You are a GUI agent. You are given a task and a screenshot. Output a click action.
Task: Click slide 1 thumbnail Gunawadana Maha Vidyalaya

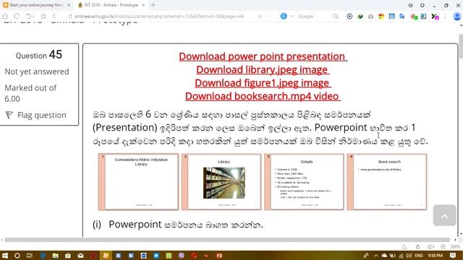pos(138,182)
